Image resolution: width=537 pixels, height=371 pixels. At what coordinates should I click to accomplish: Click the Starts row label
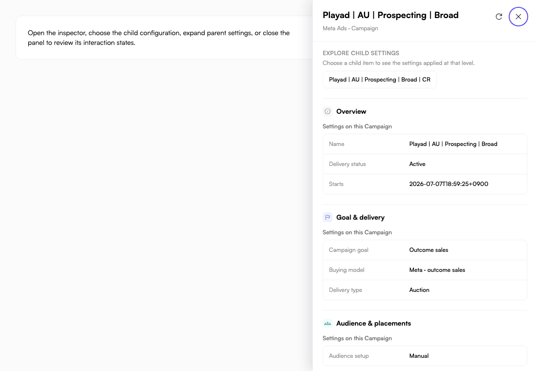tap(336, 184)
